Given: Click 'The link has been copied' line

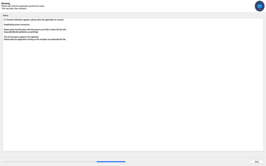Looking at the screenshot, I should (21, 37).
